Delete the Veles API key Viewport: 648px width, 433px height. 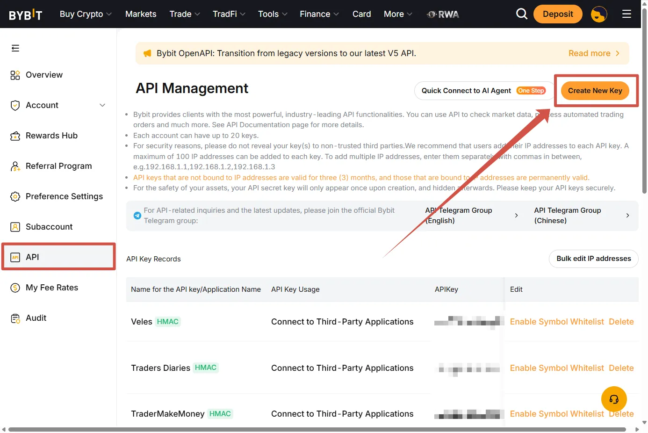click(621, 322)
